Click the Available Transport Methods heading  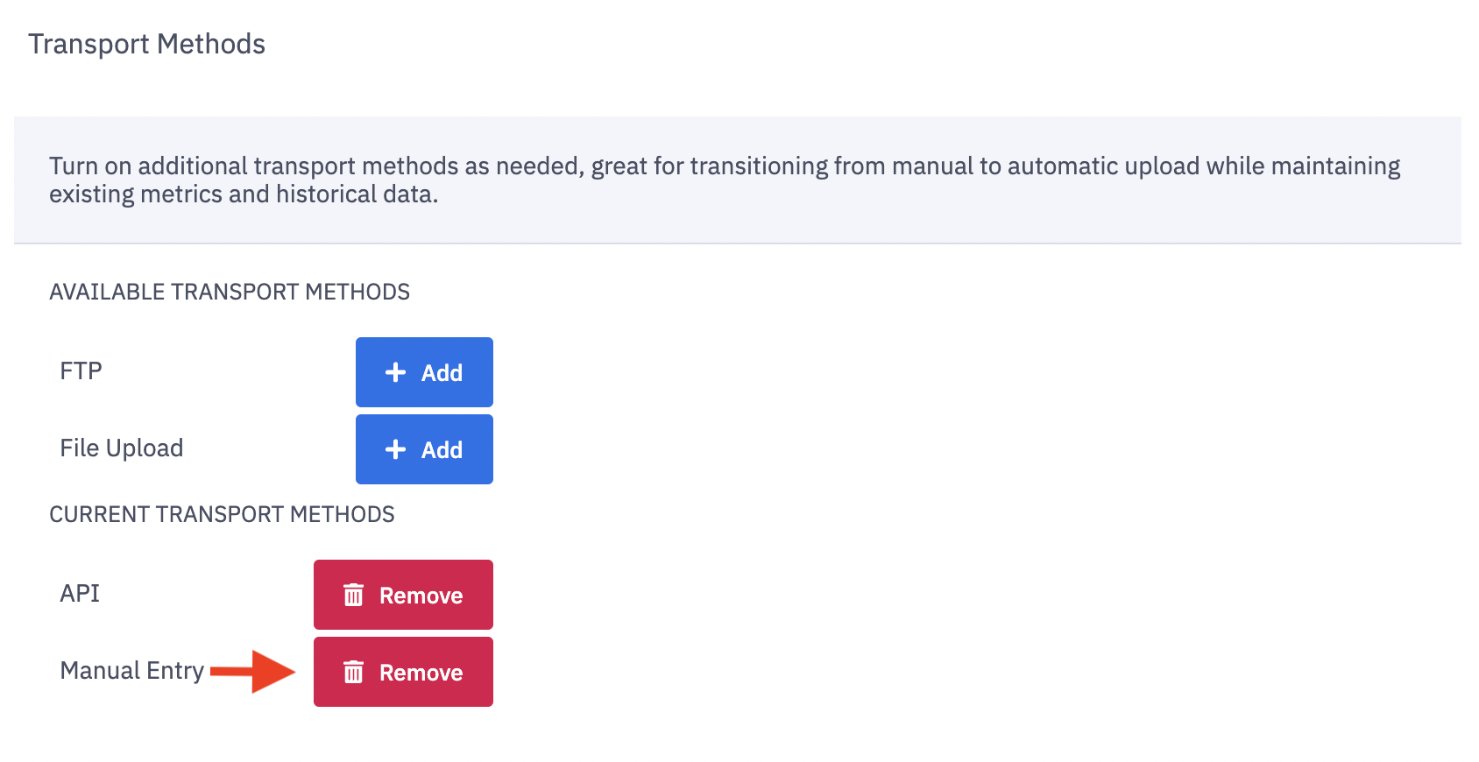(230, 292)
